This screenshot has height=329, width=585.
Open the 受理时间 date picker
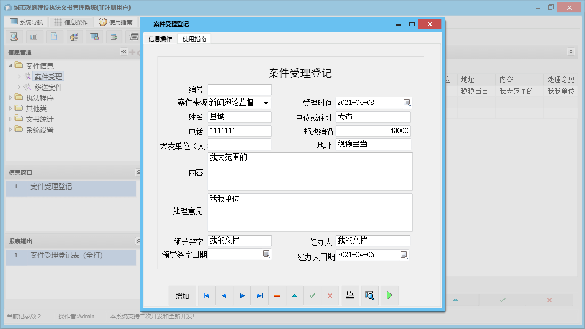click(x=408, y=102)
